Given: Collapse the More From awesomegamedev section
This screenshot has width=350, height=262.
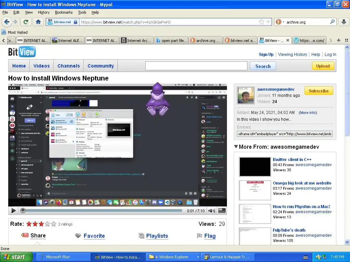Looking at the screenshot, I should [236, 147].
